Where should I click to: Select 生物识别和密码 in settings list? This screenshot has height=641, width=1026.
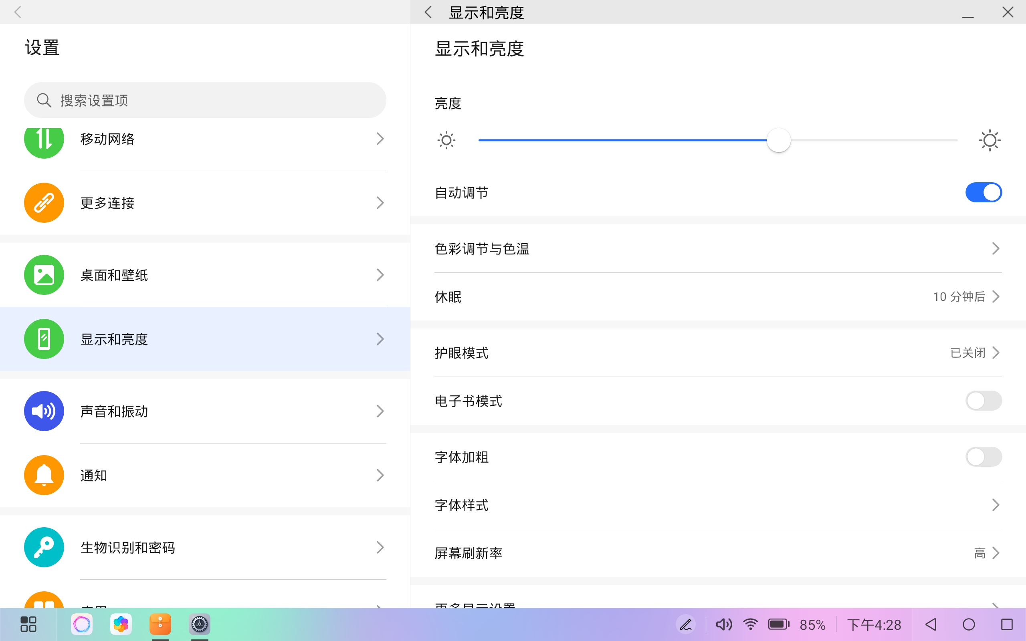(x=205, y=547)
